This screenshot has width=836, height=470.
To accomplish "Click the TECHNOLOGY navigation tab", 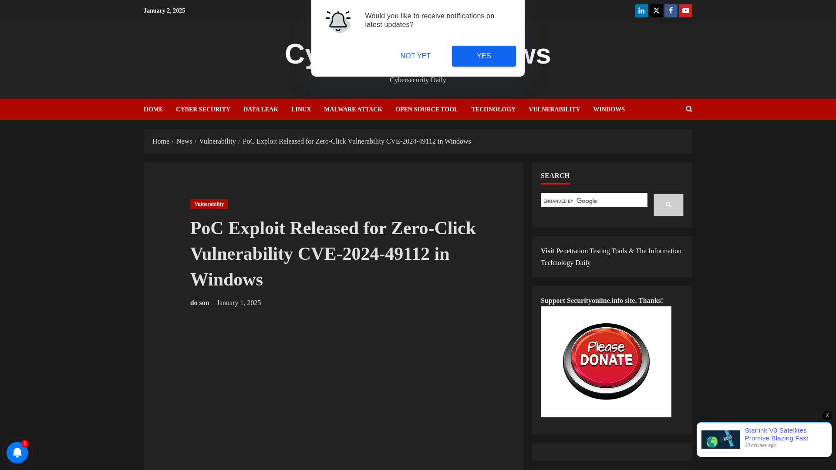I will pyautogui.click(x=493, y=109).
